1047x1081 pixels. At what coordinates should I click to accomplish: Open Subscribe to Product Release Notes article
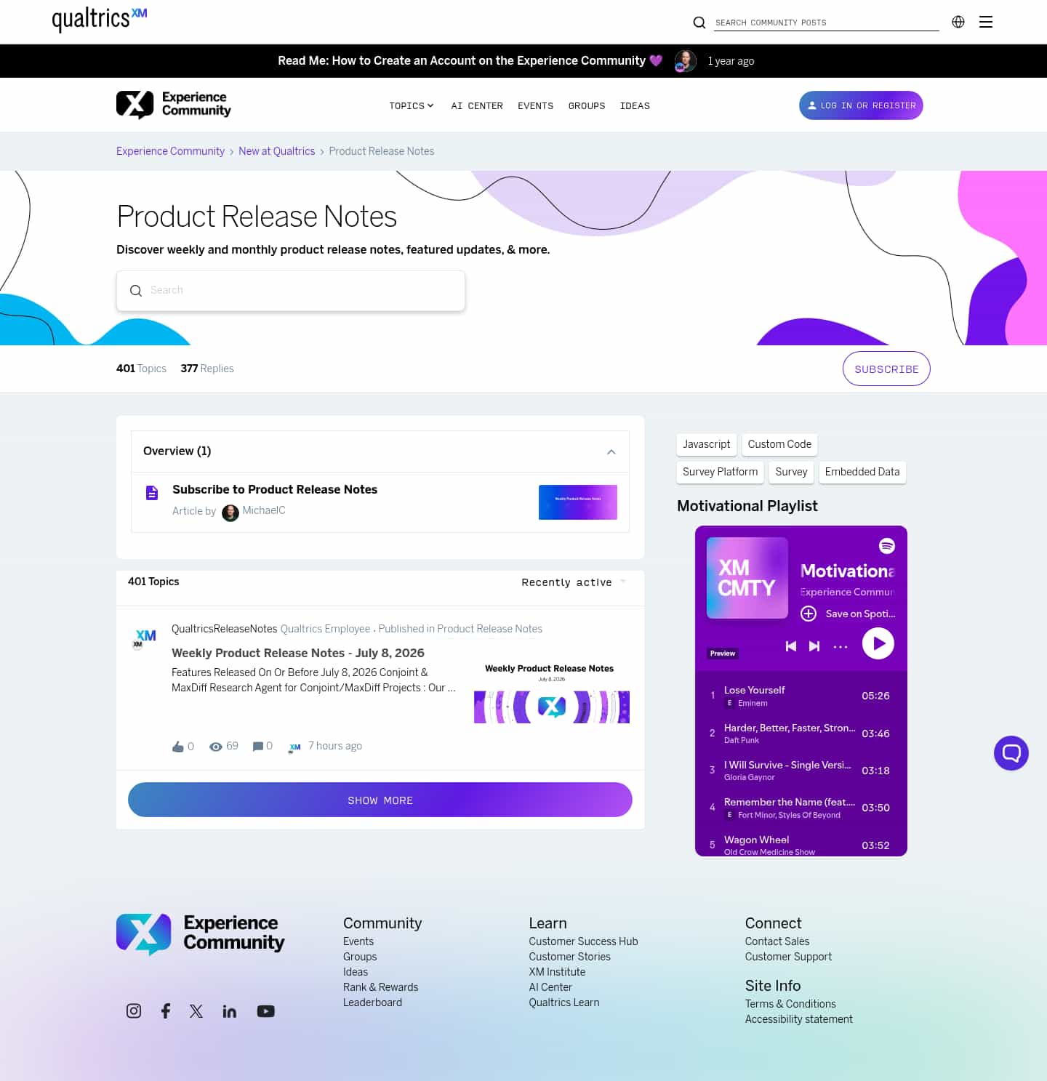point(275,489)
